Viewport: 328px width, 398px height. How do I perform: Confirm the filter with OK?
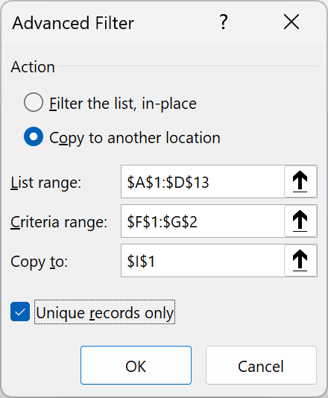(136, 365)
